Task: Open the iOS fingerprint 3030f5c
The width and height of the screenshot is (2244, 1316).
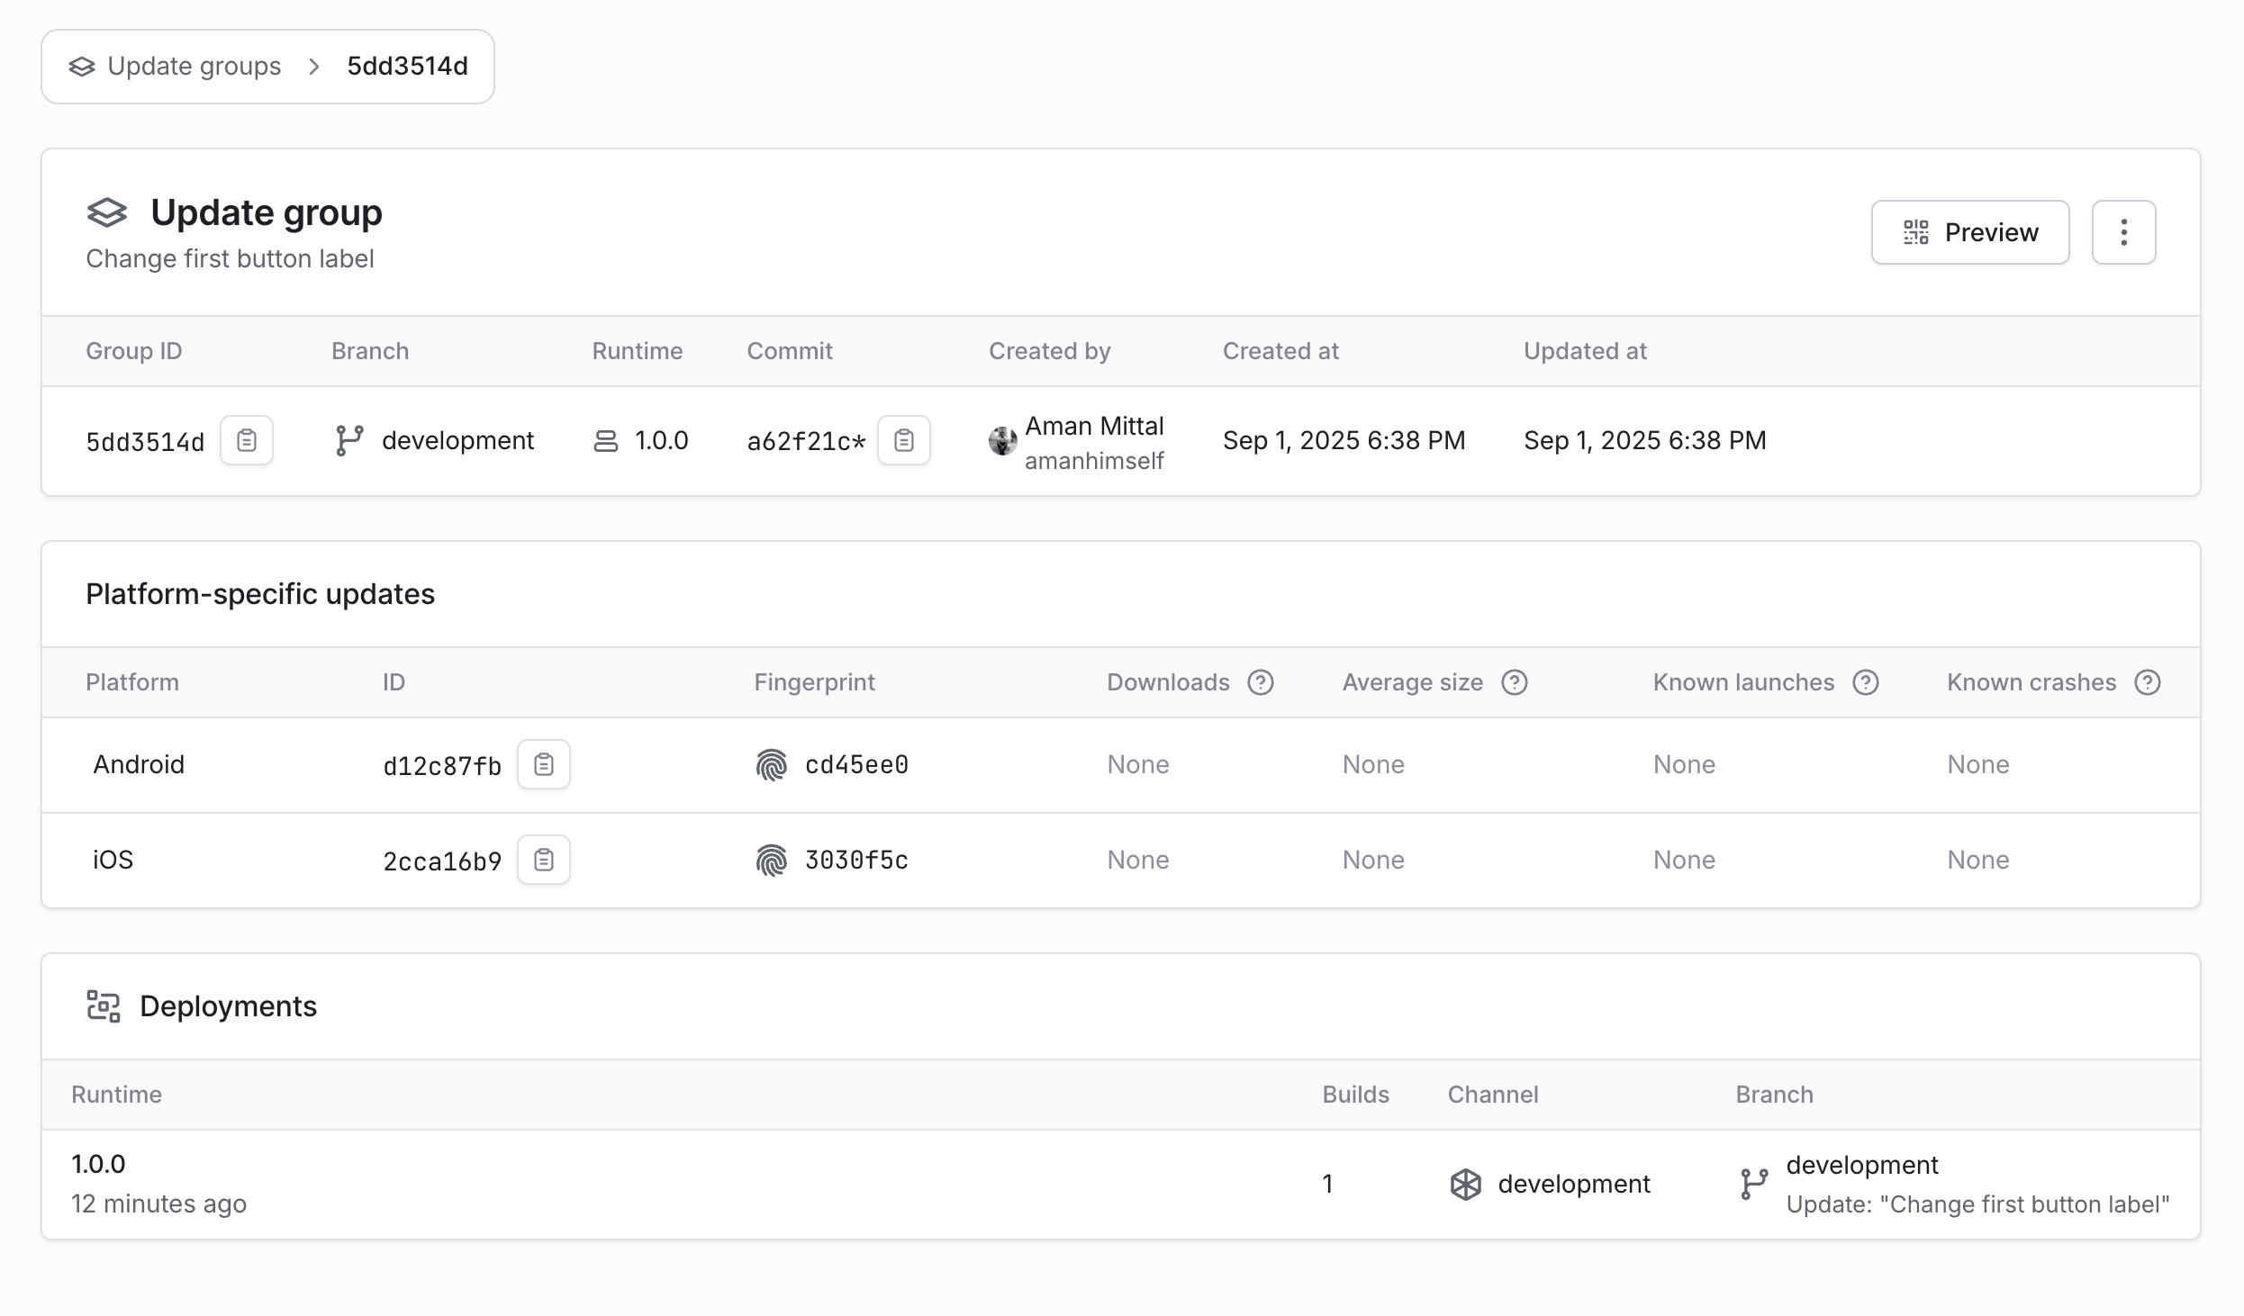Action: [x=855, y=860]
